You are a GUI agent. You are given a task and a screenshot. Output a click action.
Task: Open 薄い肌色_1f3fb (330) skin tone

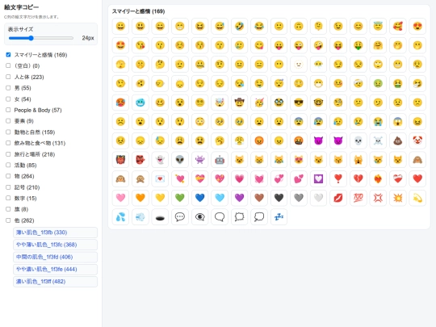[x=56, y=233]
